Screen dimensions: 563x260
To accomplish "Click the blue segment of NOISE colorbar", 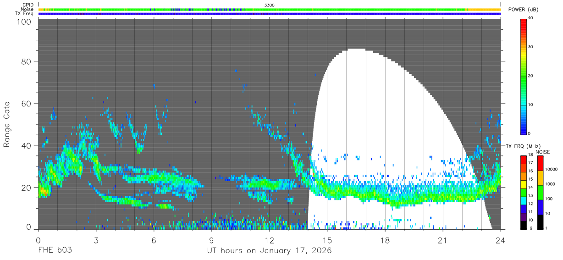I will tap(540, 207).
